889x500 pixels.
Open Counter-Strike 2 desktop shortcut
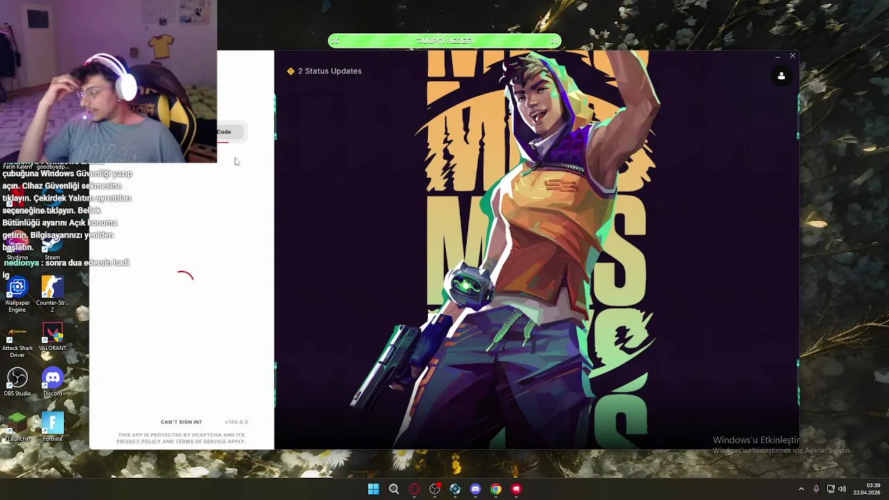pyautogui.click(x=52, y=294)
